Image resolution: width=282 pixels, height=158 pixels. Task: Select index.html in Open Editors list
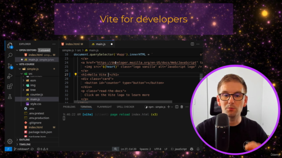pyautogui.click(x=37, y=55)
